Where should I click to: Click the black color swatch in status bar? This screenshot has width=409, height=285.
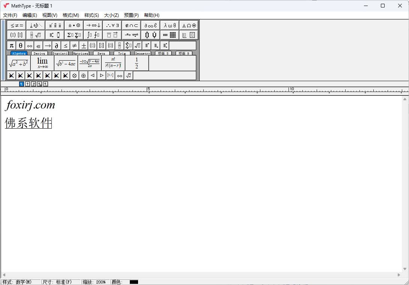[x=134, y=282]
